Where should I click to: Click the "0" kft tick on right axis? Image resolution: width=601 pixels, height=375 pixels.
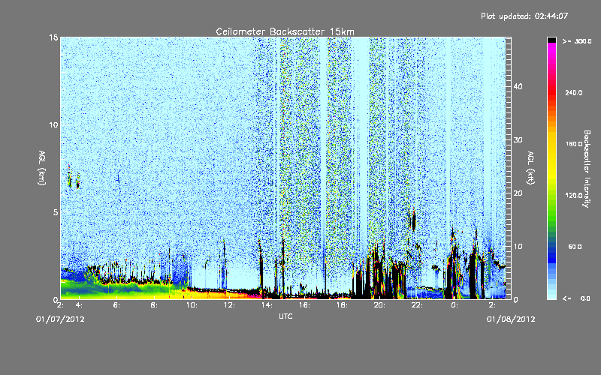coord(515,299)
